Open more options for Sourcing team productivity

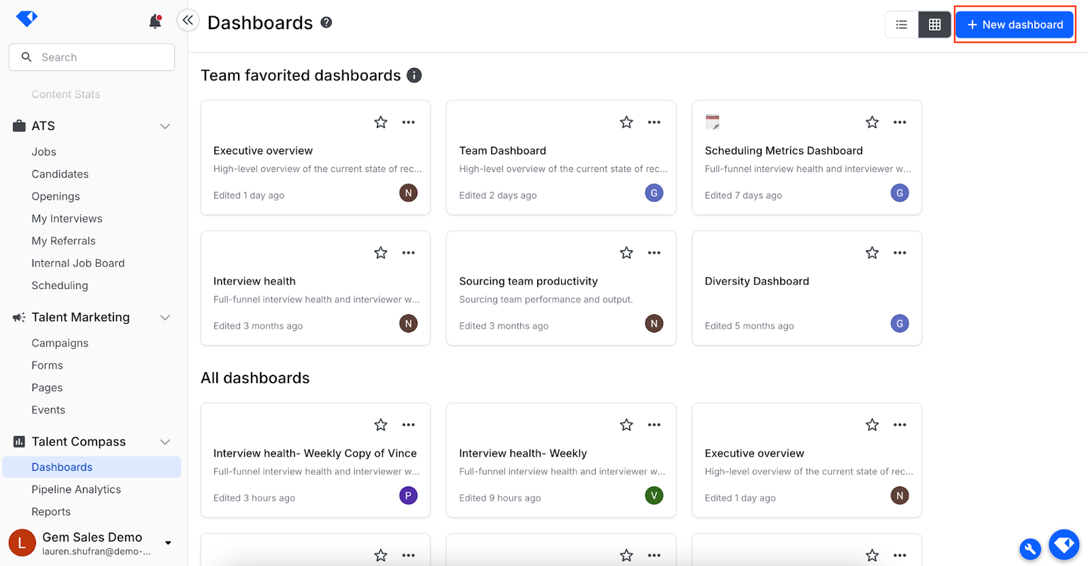pos(654,253)
